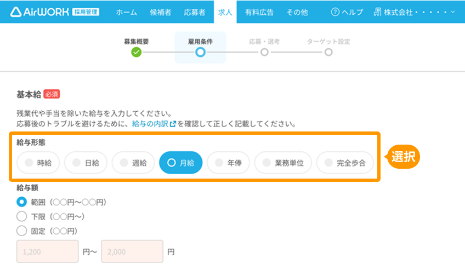Image resolution: width=465 pixels, height=275 pixels.
Task: Expand the 株式会社 account dropdown
Action: click(415, 12)
